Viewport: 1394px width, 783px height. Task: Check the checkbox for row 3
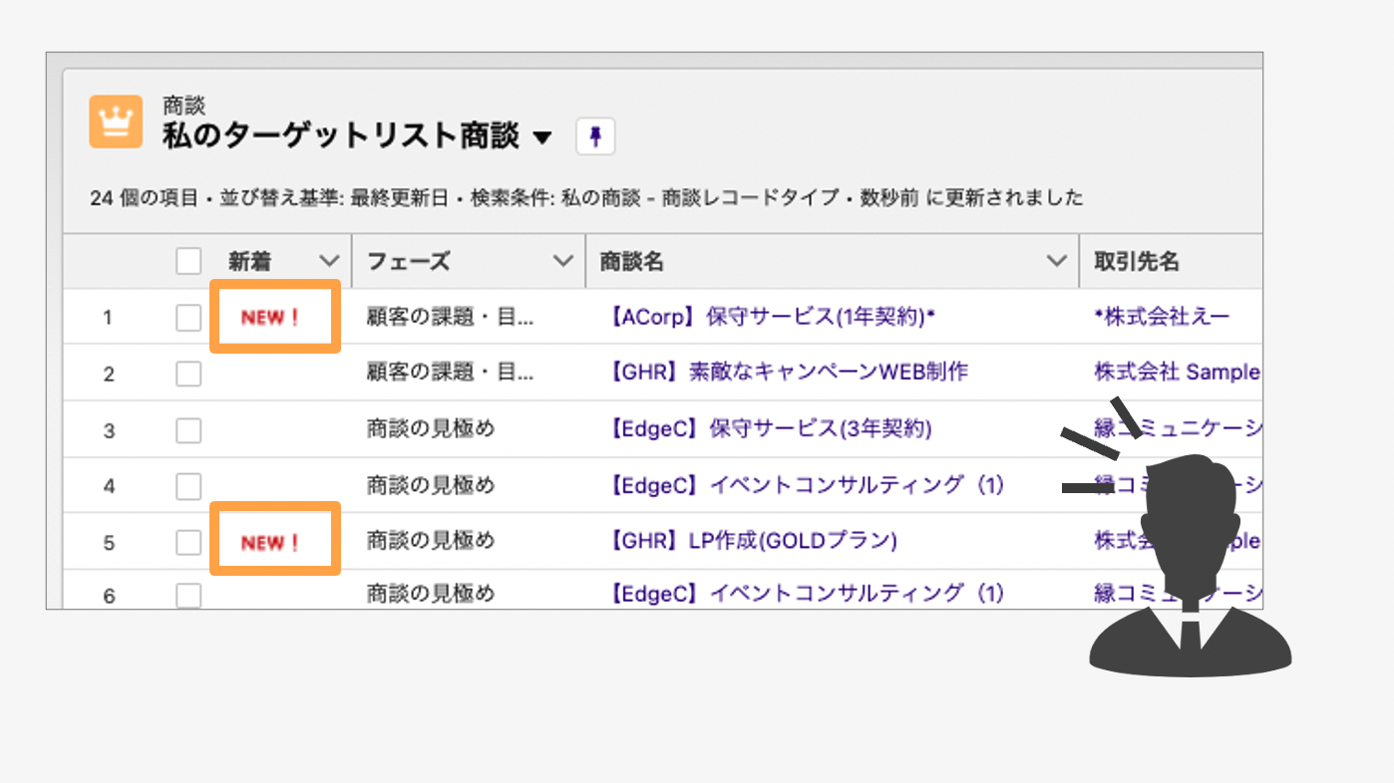188,430
